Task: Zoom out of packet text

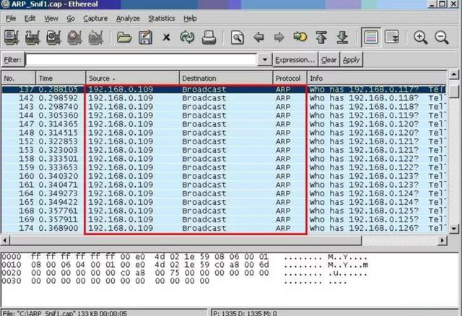Action: [x=442, y=38]
